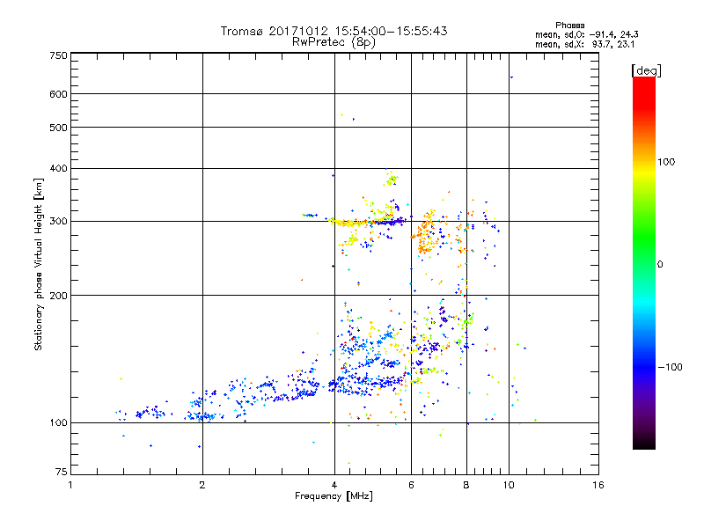Click the yellow-green echo cluster just below 400 km
Viewport: 704px width, 528px height.
pos(391,180)
